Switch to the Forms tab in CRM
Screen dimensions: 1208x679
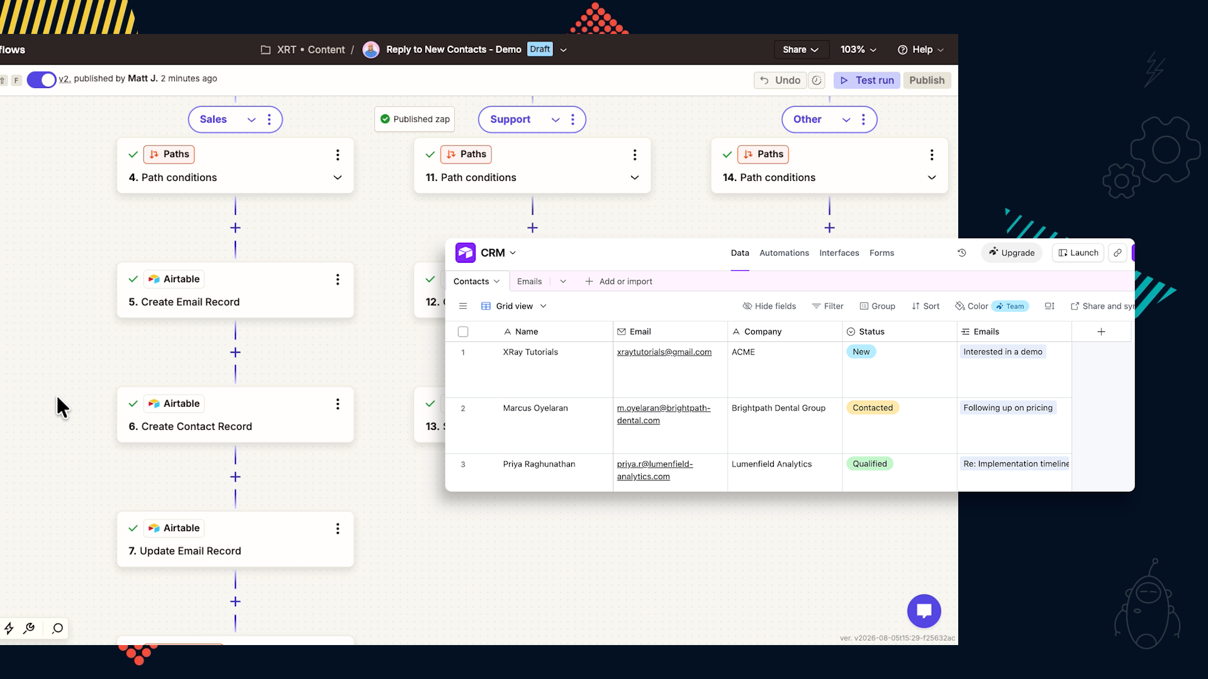(881, 253)
